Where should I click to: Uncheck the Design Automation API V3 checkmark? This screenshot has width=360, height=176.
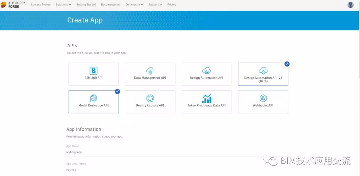coord(287,64)
